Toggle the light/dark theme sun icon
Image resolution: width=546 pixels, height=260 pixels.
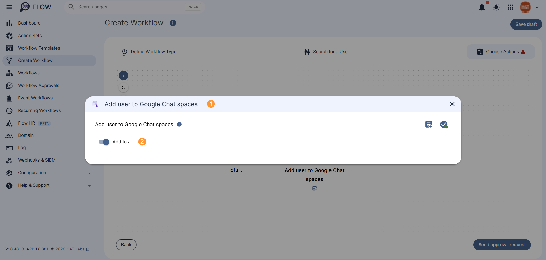pos(496,7)
